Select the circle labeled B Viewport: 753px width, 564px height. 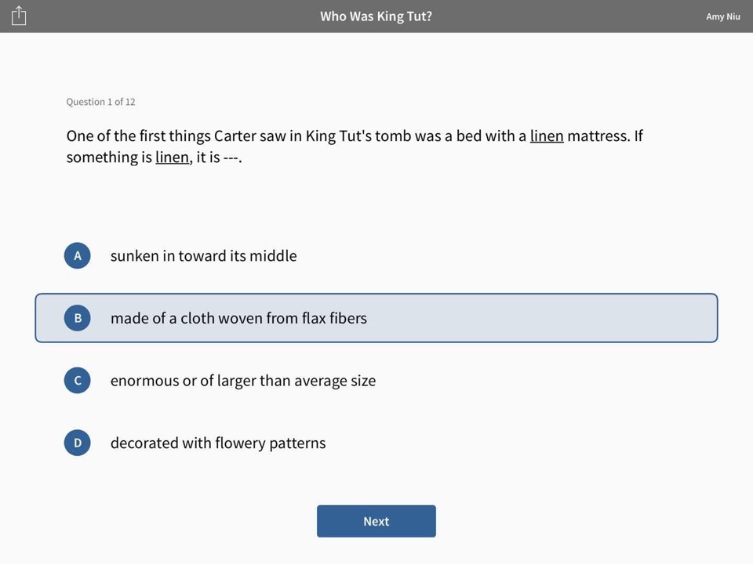click(78, 318)
